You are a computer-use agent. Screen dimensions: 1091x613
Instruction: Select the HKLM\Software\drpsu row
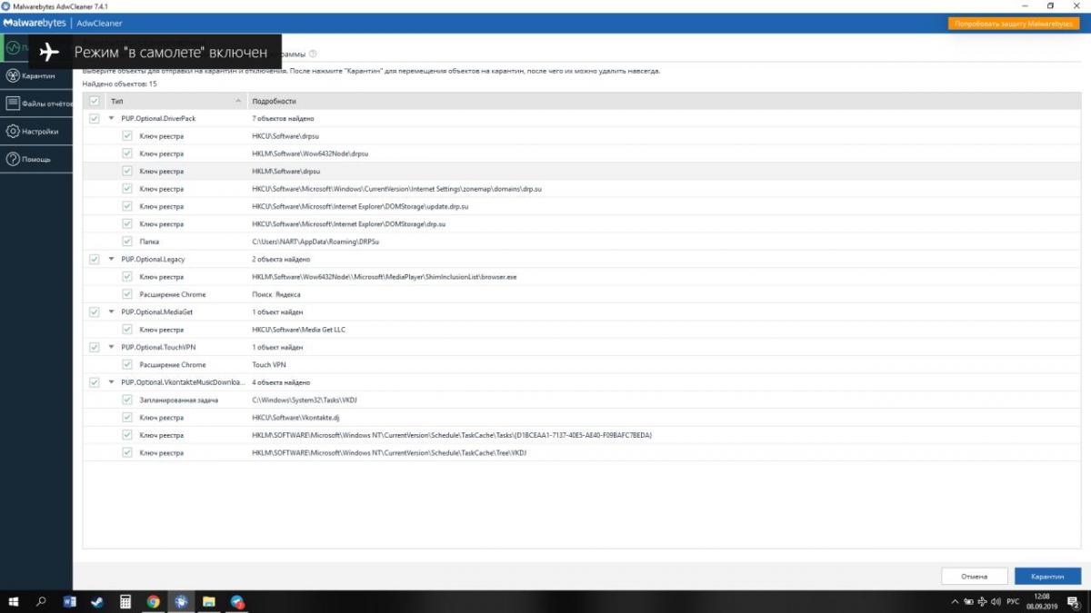pyautogui.click(x=582, y=171)
